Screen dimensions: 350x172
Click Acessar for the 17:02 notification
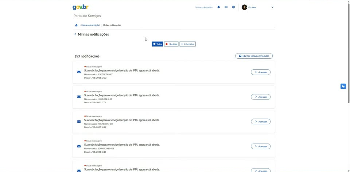coord(260,72)
